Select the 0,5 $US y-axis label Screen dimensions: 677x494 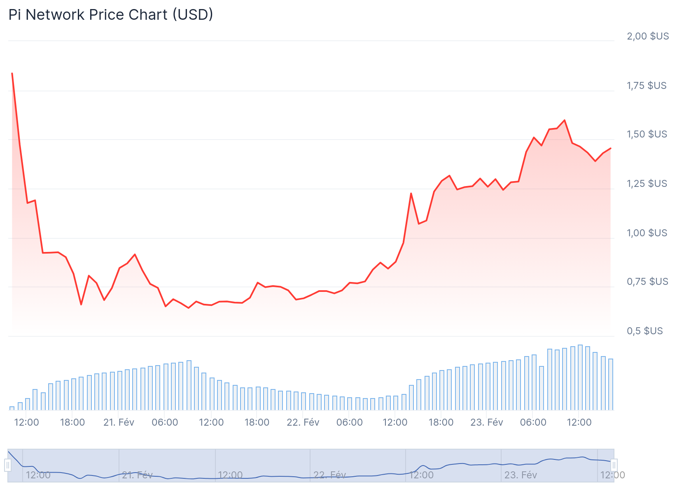click(x=645, y=331)
